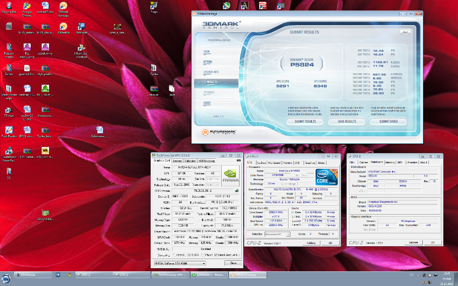Image resolution: width=458 pixels, height=286 pixels.
Task: Click the GPU score value 5291
Action: 283,86
